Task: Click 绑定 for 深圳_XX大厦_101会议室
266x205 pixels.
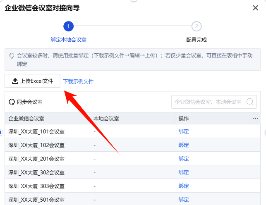Action: tap(184, 132)
